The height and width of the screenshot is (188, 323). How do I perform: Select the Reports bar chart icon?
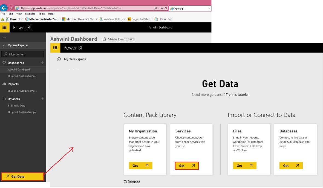tap(4, 84)
